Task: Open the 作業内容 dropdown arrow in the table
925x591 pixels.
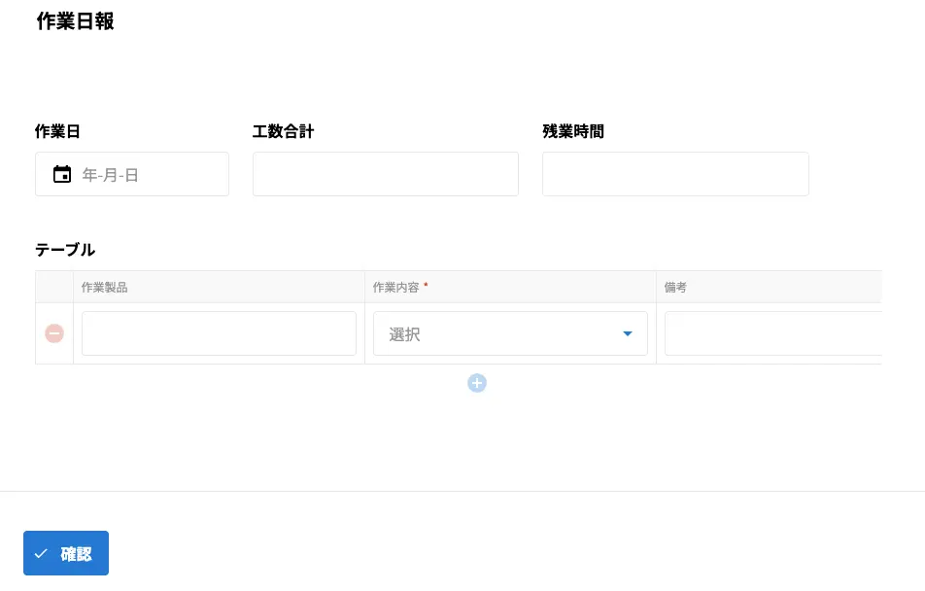Action: coord(628,333)
